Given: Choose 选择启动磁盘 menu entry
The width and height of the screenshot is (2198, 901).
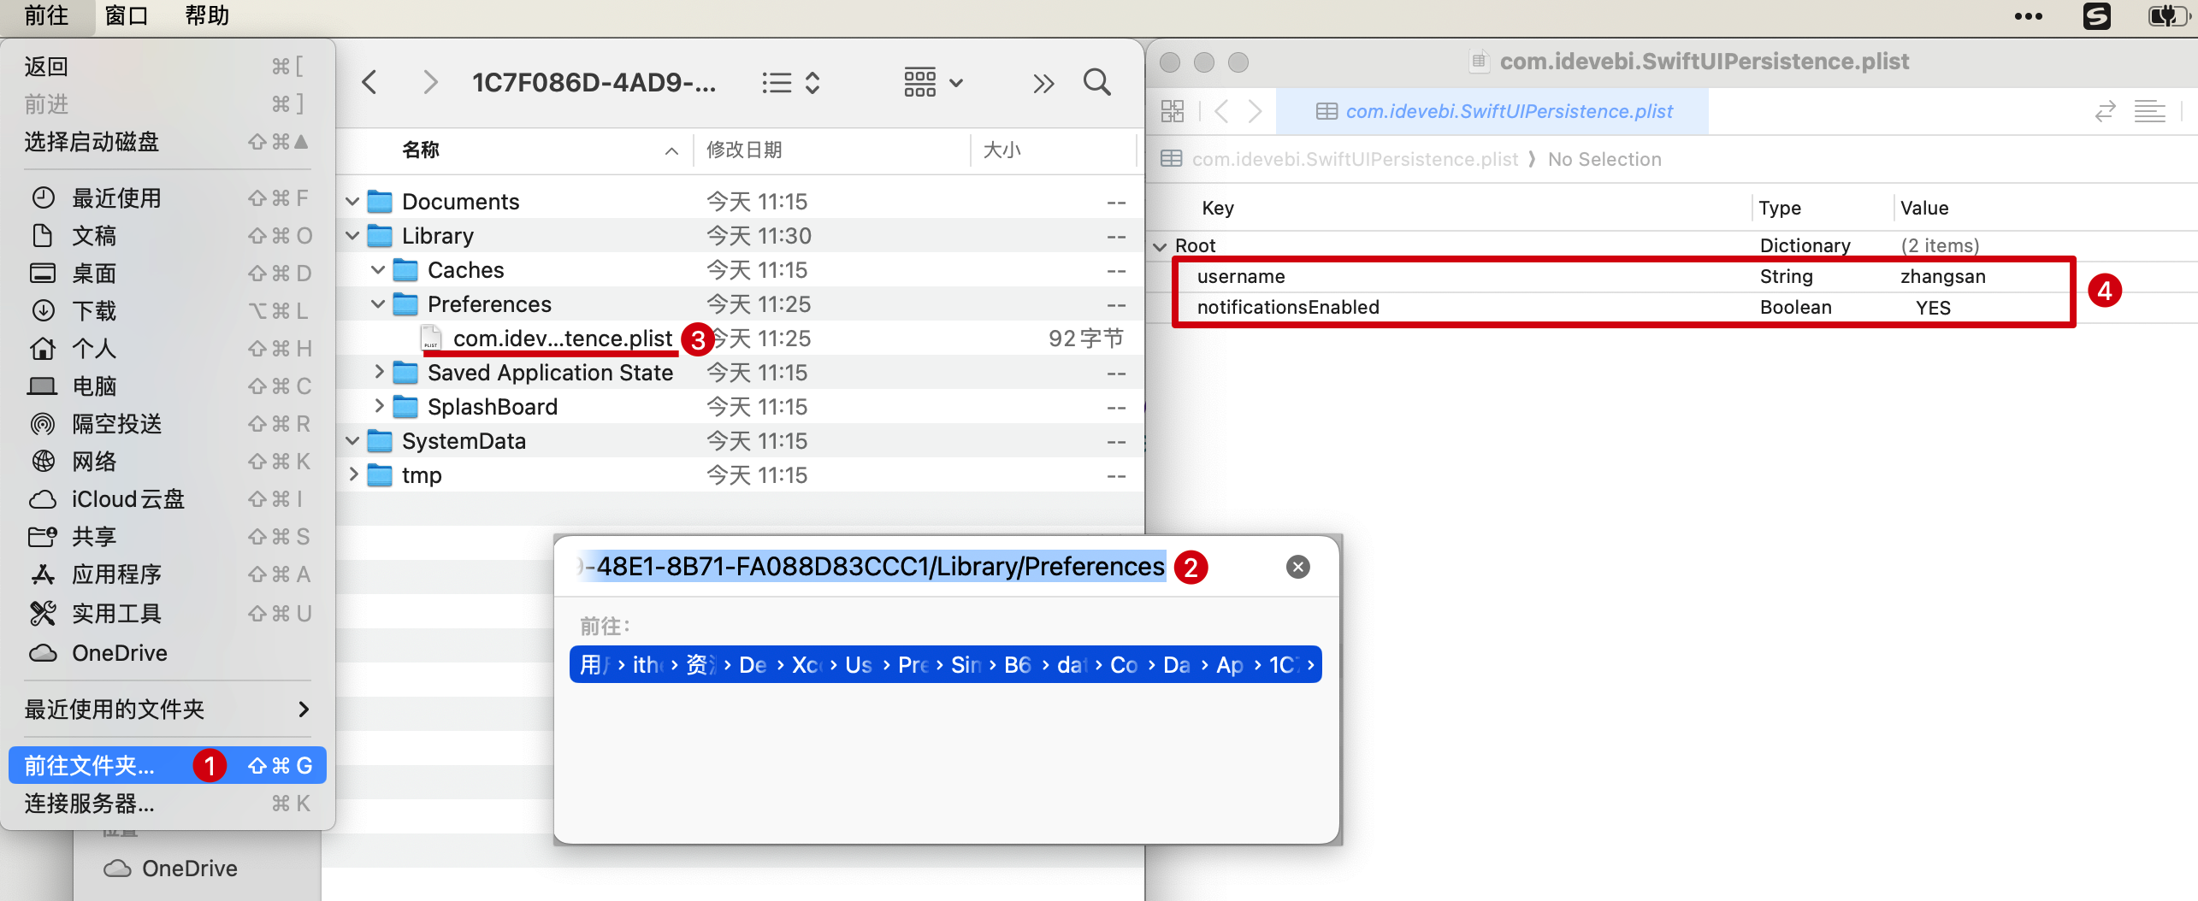Looking at the screenshot, I should [x=167, y=141].
